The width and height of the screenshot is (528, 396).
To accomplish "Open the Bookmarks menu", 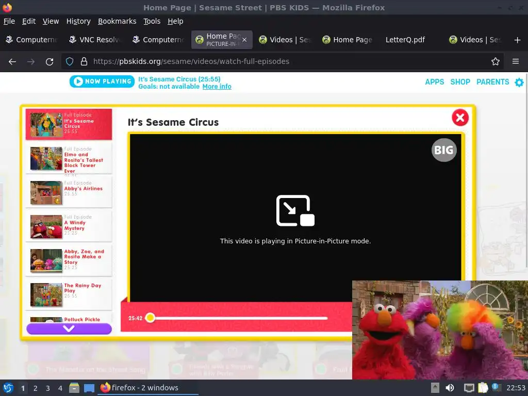I will click(117, 21).
